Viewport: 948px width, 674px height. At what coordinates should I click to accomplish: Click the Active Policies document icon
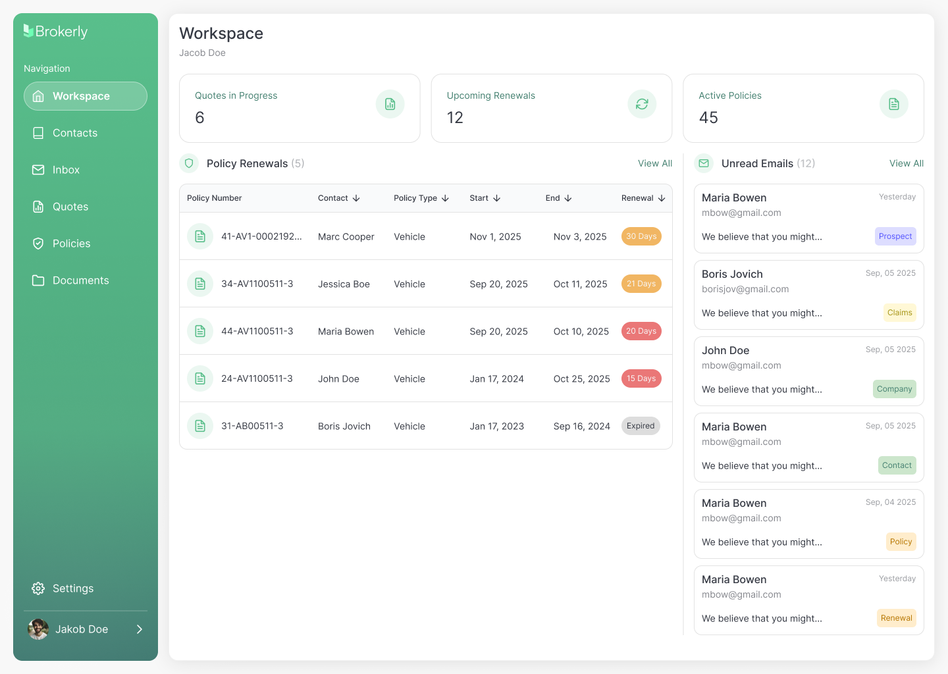894,104
